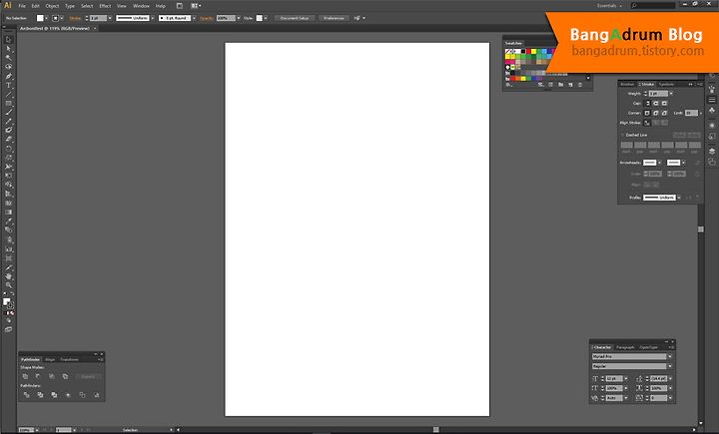Click the Fill color box in the control bar
The height and width of the screenshot is (434, 719).
[x=40, y=18]
